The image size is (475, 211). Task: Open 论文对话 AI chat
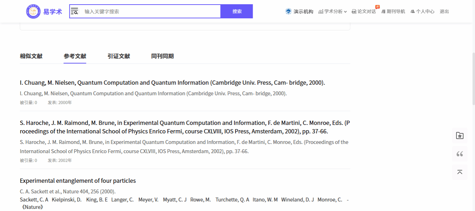364,11
